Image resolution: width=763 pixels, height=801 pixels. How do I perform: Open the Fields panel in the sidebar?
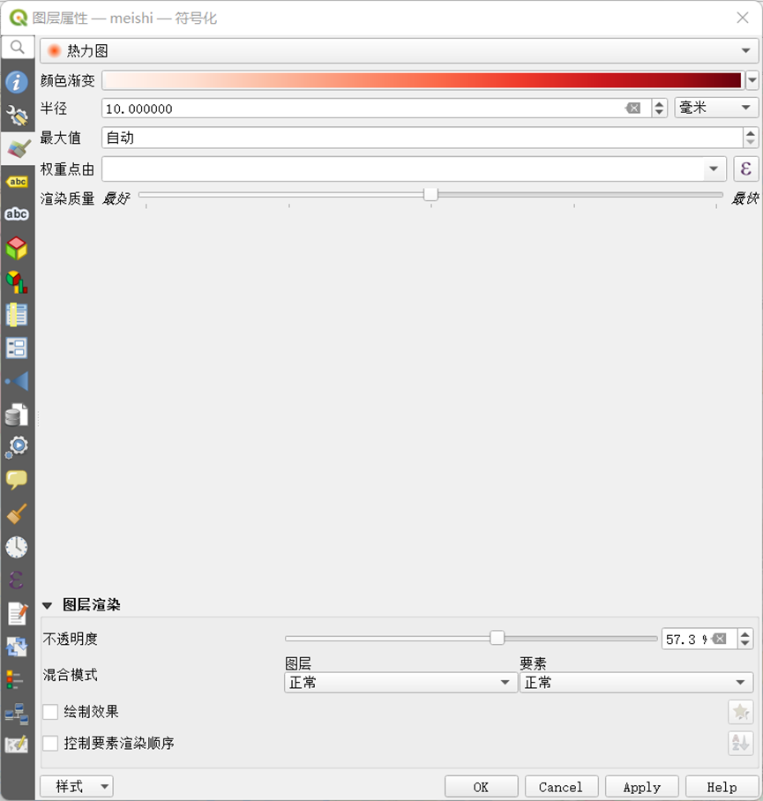point(18,314)
